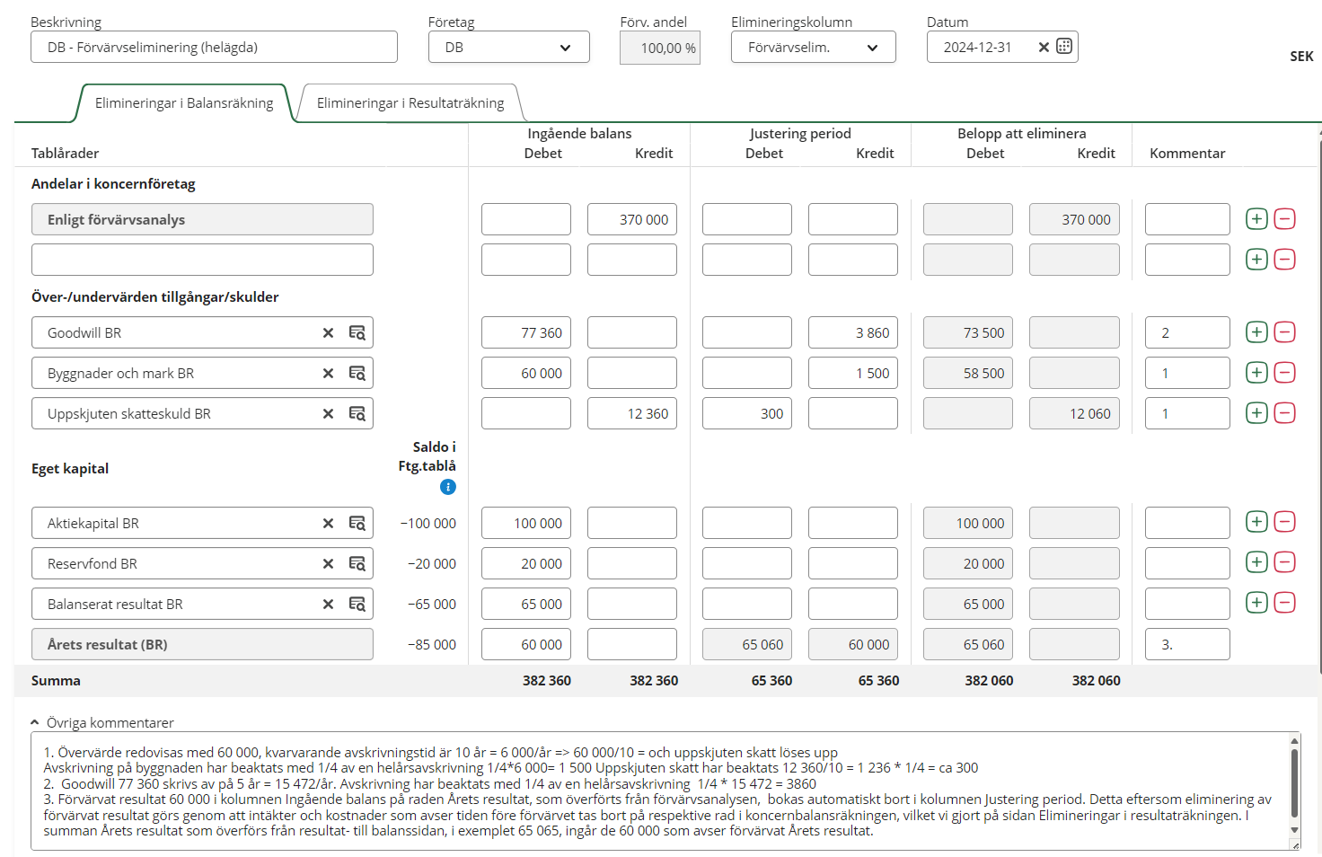Screen dimensions: 1322x857
Task: Open account lookup for Uppskjuten skatteskuld BR
Action: tap(357, 413)
